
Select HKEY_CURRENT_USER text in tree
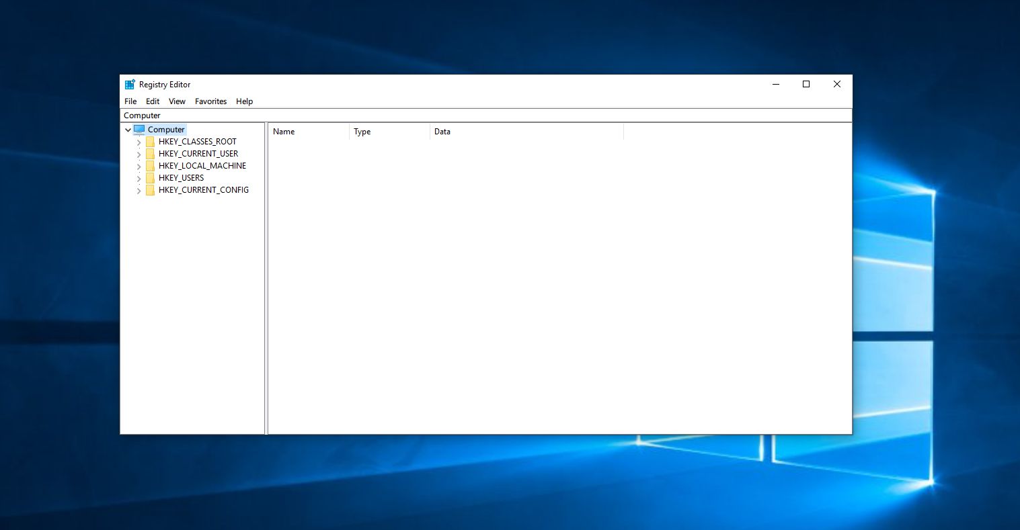pyautogui.click(x=198, y=154)
